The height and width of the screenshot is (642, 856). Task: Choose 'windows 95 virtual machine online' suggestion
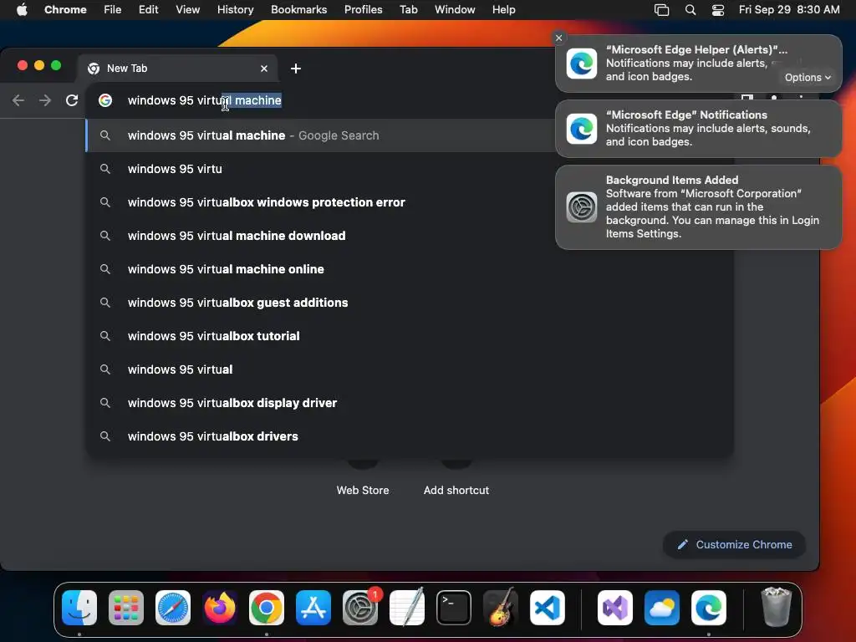click(x=410, y=269)
